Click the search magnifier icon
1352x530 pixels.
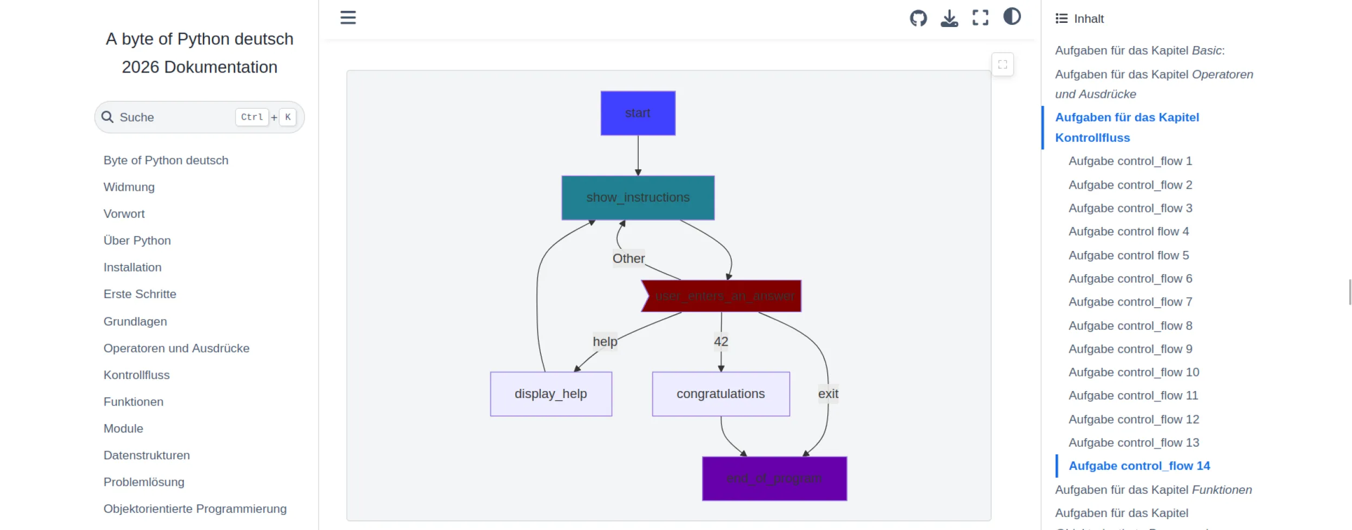[108, 117]
